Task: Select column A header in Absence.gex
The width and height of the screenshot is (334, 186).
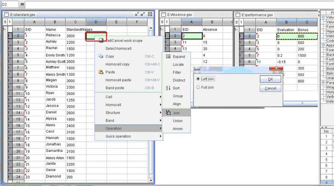Action: [x=191, y=22]
